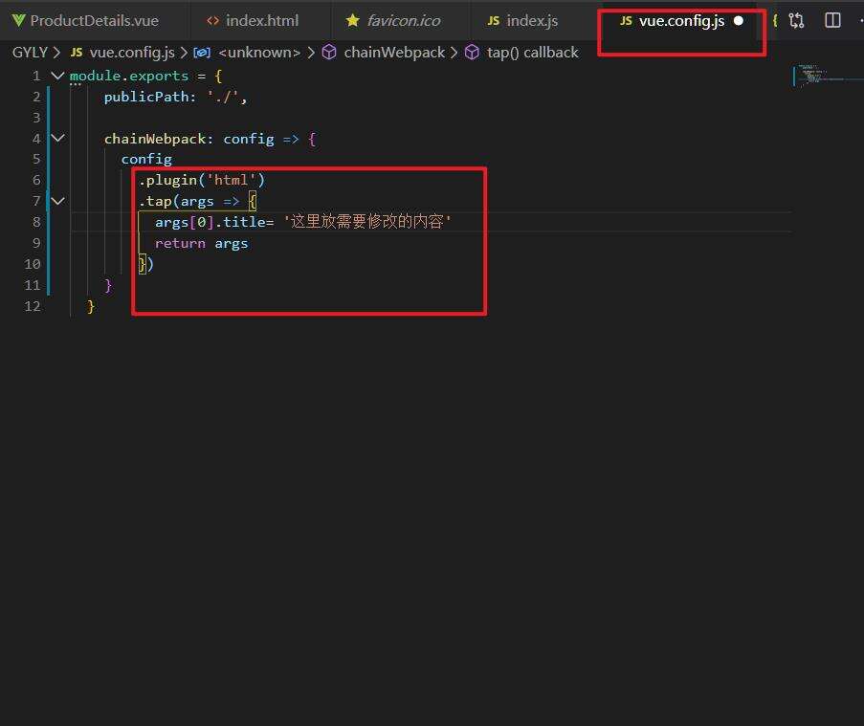
Task: Click .tap(args on line 7
Action: click(176, 201)
